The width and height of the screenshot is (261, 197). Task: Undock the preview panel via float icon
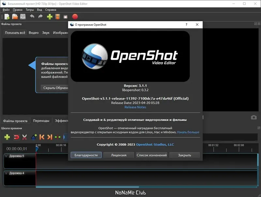pos(255,24)
